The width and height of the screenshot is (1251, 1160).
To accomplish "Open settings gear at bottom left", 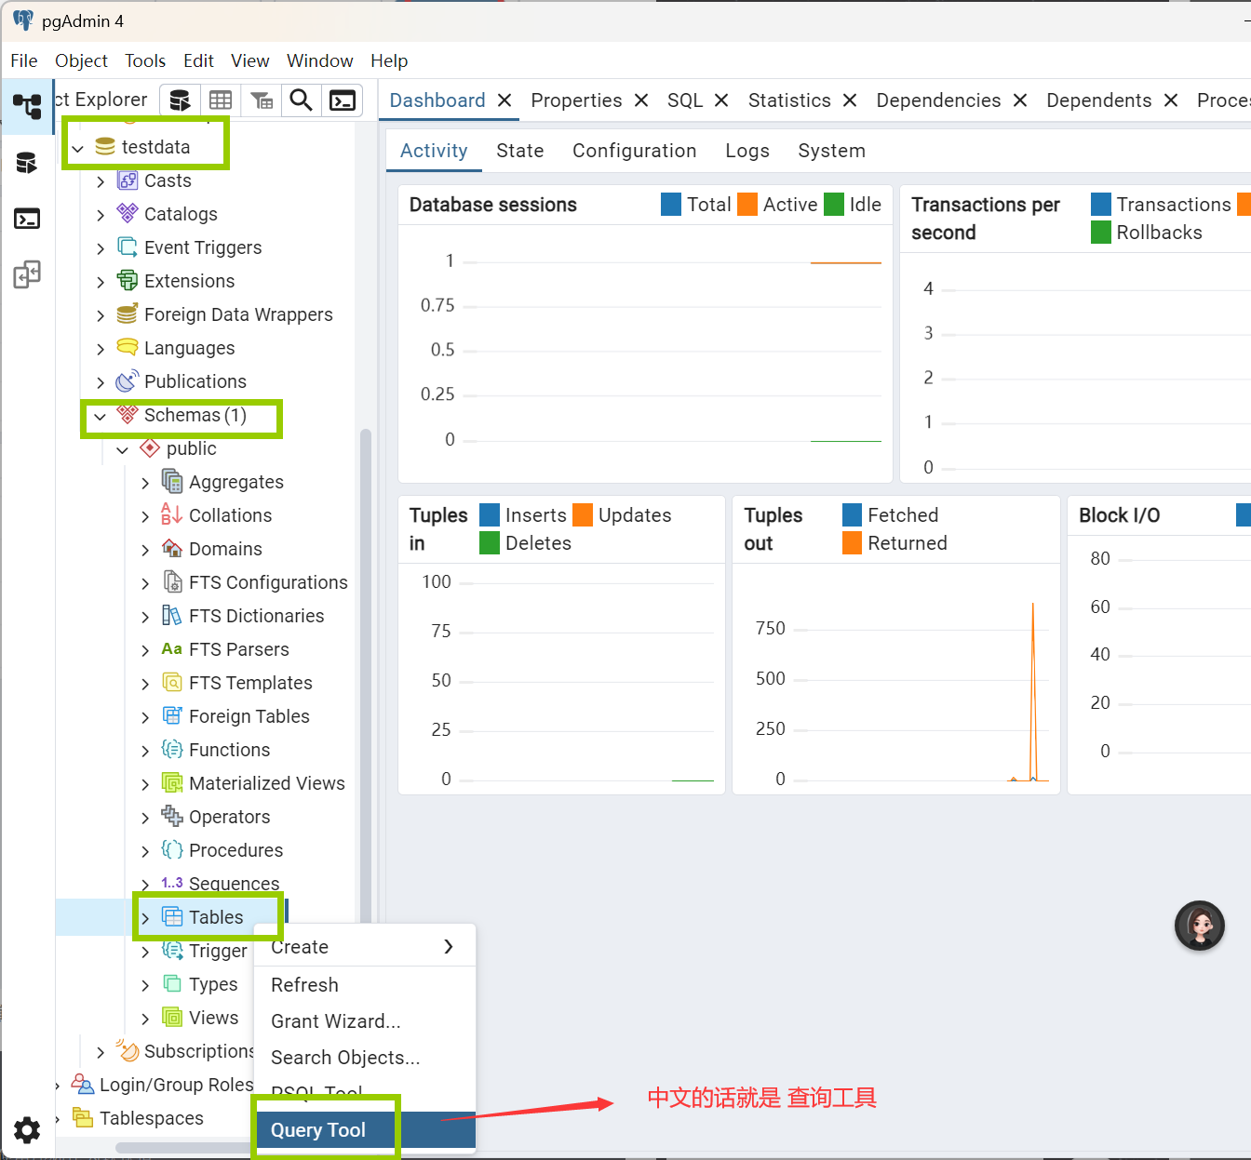I will tap(27, 1129).
